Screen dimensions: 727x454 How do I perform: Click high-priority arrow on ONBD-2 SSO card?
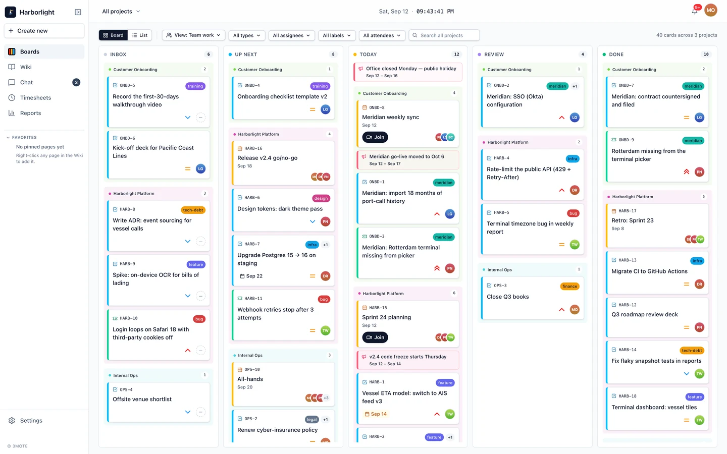tap(561, 118)
